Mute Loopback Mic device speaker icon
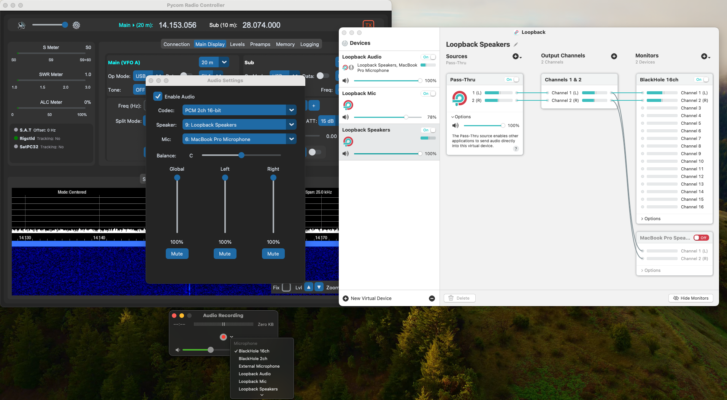 [x=346, y=117]
